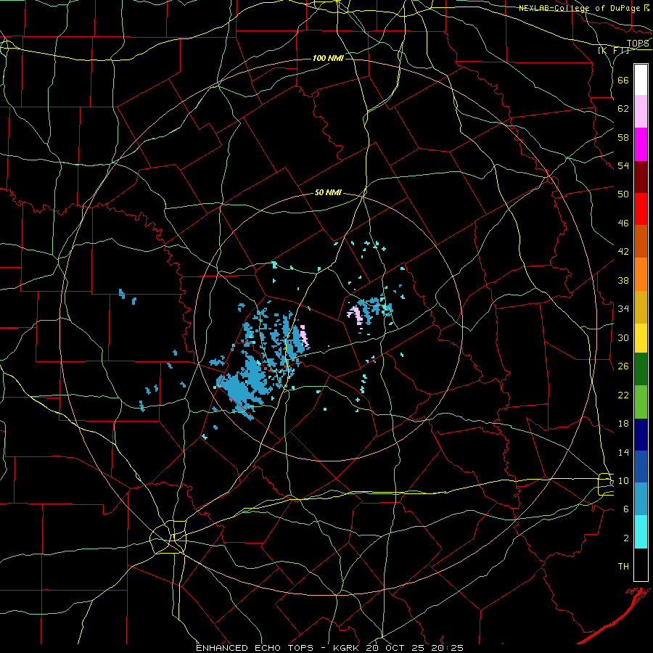Viewport: 653px width, 653px height.
Task: Select the light green legend swatch
Action: click(641, 402)
